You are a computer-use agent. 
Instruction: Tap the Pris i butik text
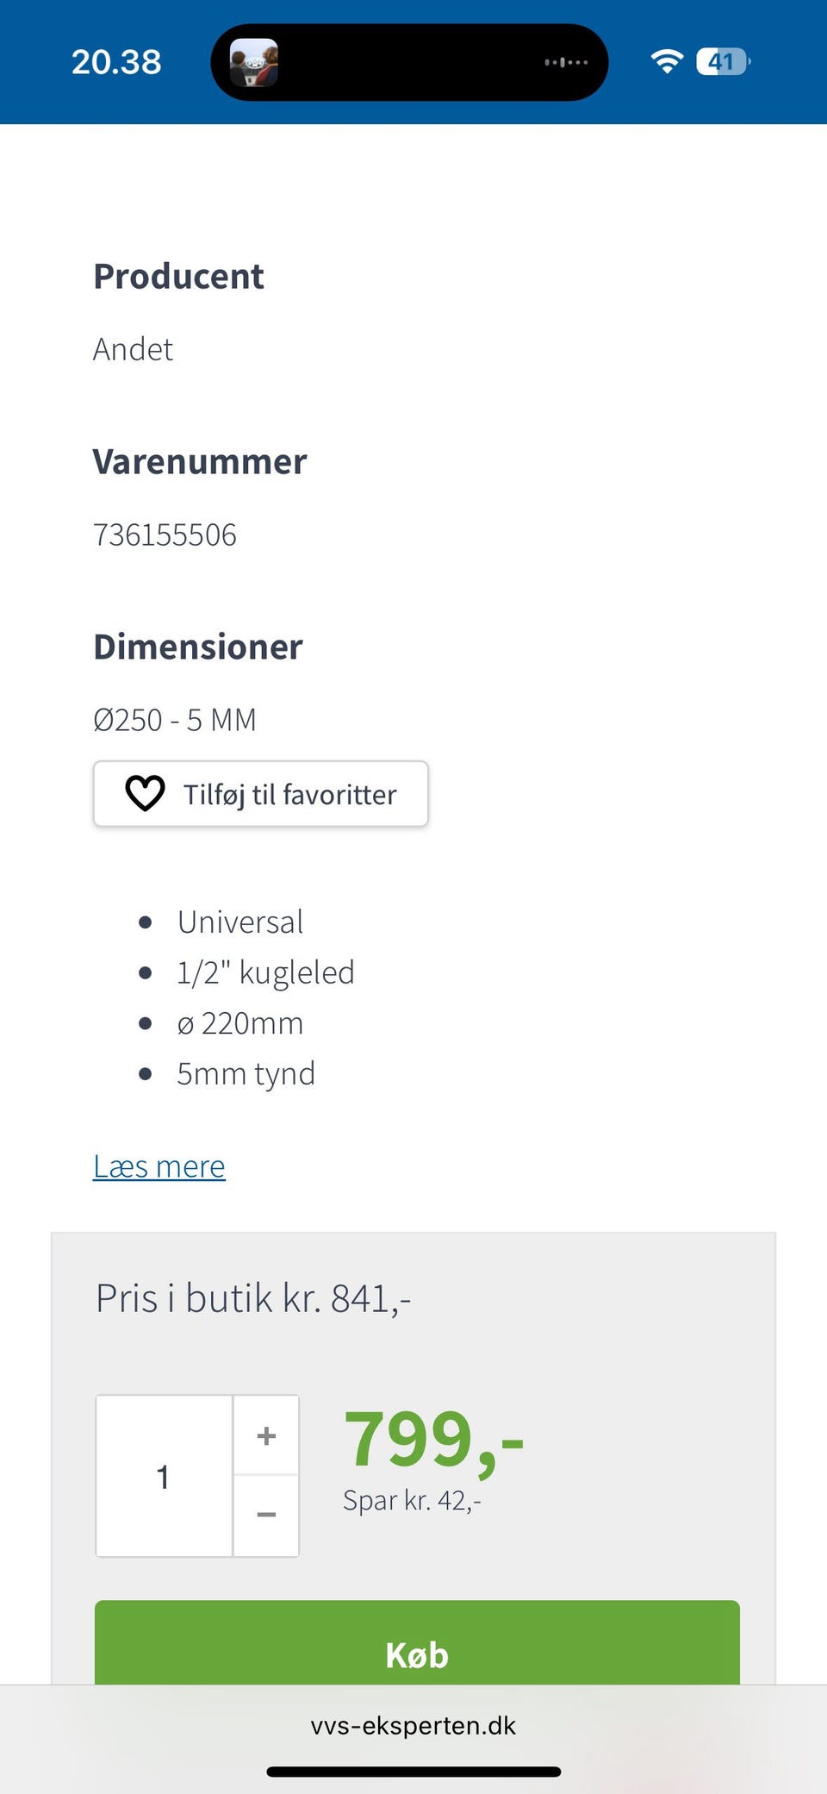[253, 1298]
